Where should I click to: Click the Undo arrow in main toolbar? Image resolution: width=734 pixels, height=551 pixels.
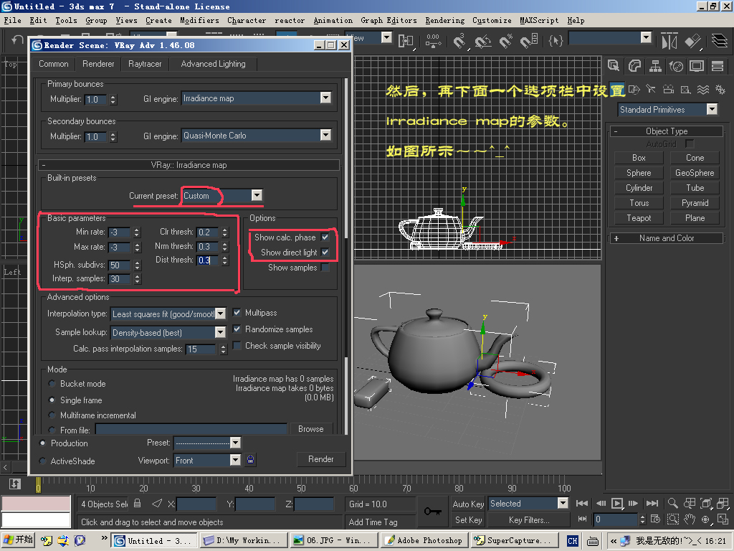tap(17, 40)
